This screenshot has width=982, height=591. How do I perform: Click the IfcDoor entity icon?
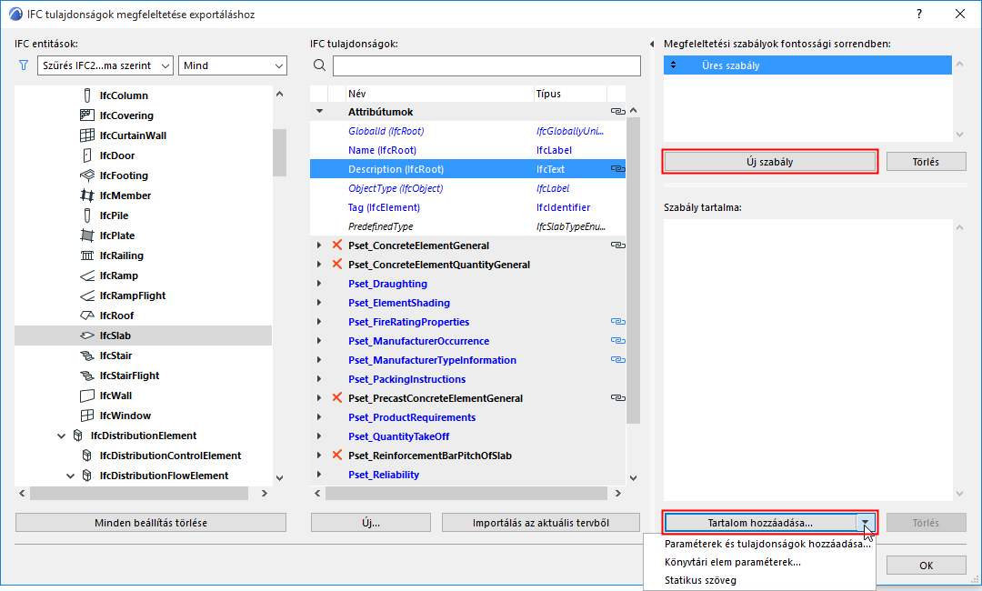coord(87,155)
